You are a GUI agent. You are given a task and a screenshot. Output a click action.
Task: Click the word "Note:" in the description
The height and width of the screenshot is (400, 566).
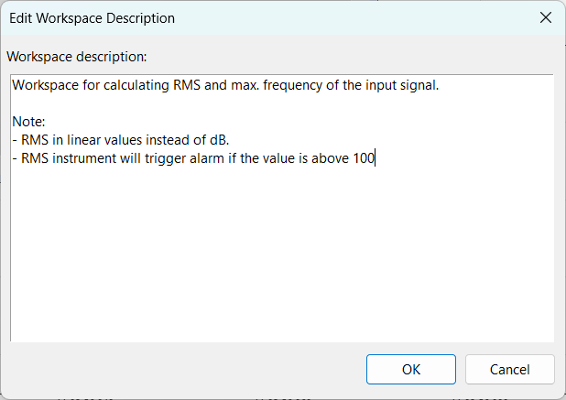(x=29, y=122)
